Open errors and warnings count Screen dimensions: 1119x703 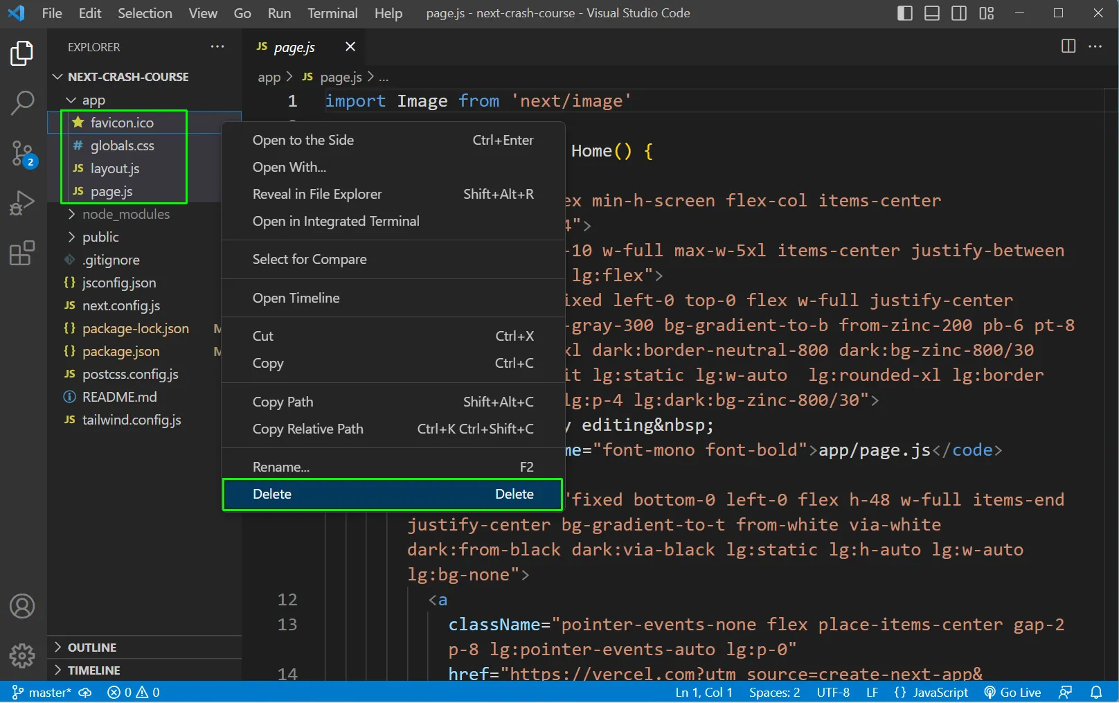click(x=134, y=692)
